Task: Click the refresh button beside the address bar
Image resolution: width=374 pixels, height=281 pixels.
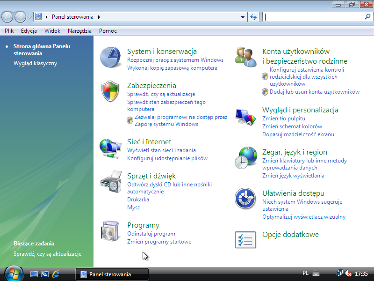Action: pyautogui.click(x=253, y=17)
